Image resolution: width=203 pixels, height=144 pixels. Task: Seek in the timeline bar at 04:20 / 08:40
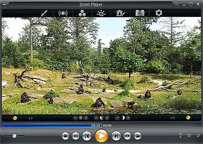point(102,125)
